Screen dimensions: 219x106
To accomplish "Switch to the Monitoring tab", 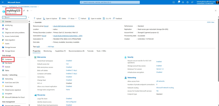I will [47, 51].
